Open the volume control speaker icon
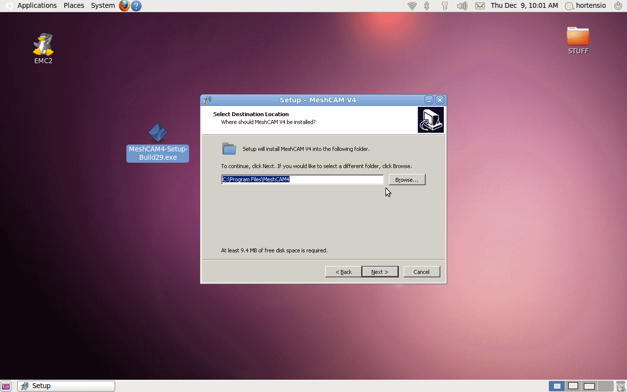 tap(461, 6)
